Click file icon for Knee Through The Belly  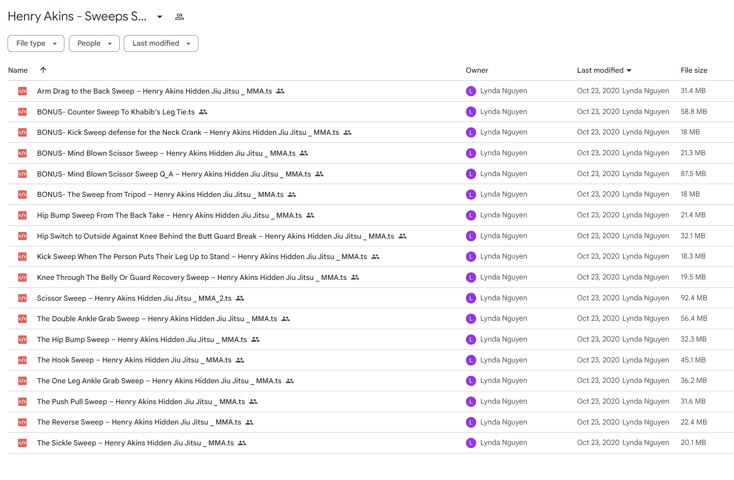tap(22, 277)
